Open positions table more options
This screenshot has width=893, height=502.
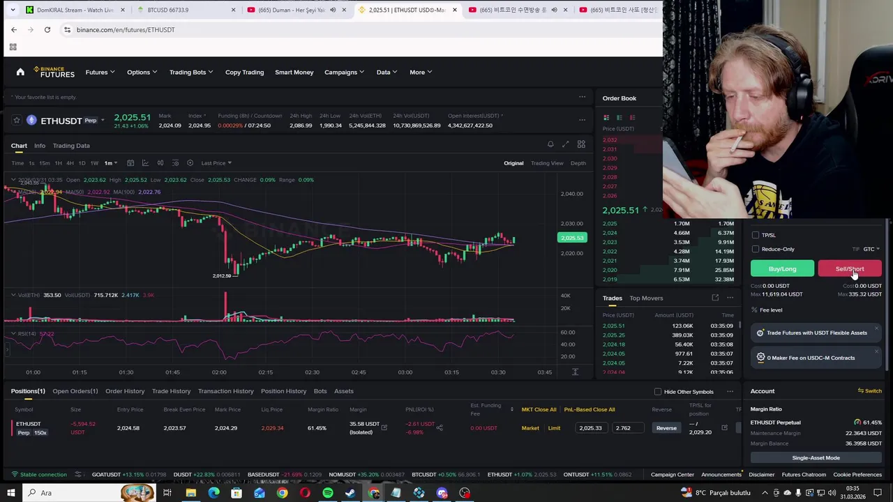(x=730, y=391)
